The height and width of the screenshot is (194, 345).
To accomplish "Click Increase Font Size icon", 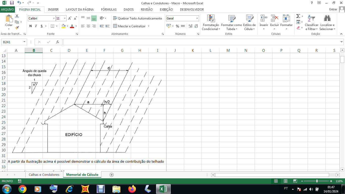I will [70, 18].
